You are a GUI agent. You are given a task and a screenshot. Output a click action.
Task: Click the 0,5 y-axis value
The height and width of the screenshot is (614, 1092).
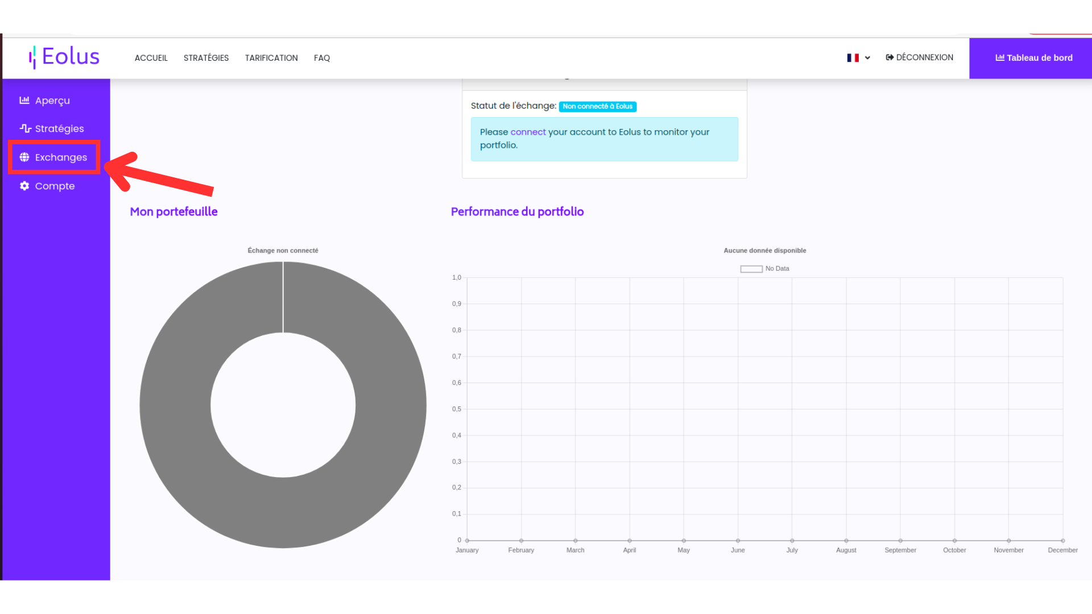coord(457,409)
